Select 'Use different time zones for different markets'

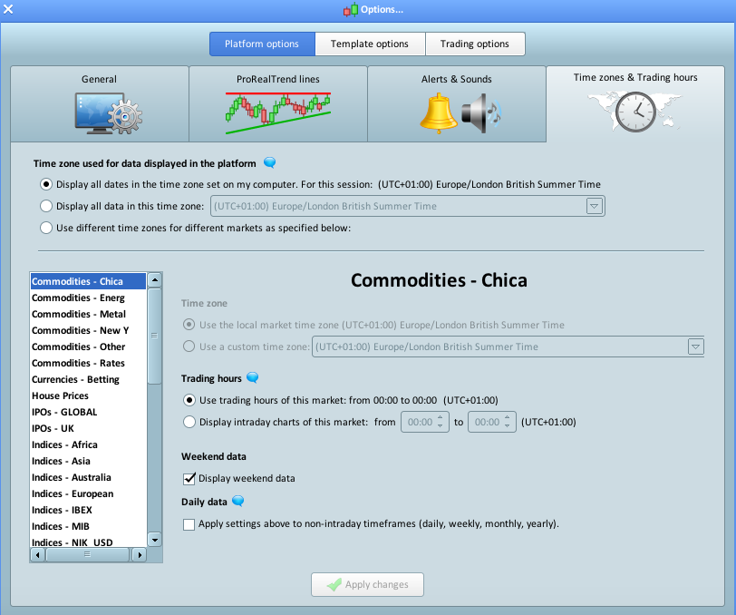(46, 228)
